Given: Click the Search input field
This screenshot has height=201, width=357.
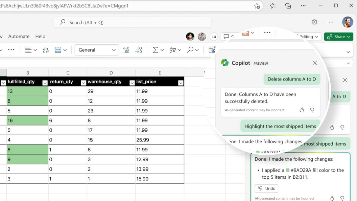Looking at the screenshot, I should coord(133,22).
